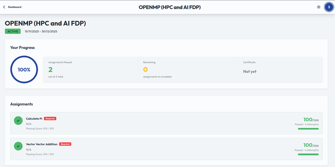Image resolution: width=335 pixels, height=167 pixels.
Task: Open the Calculate Pi assignment
Action: point(35,119)
